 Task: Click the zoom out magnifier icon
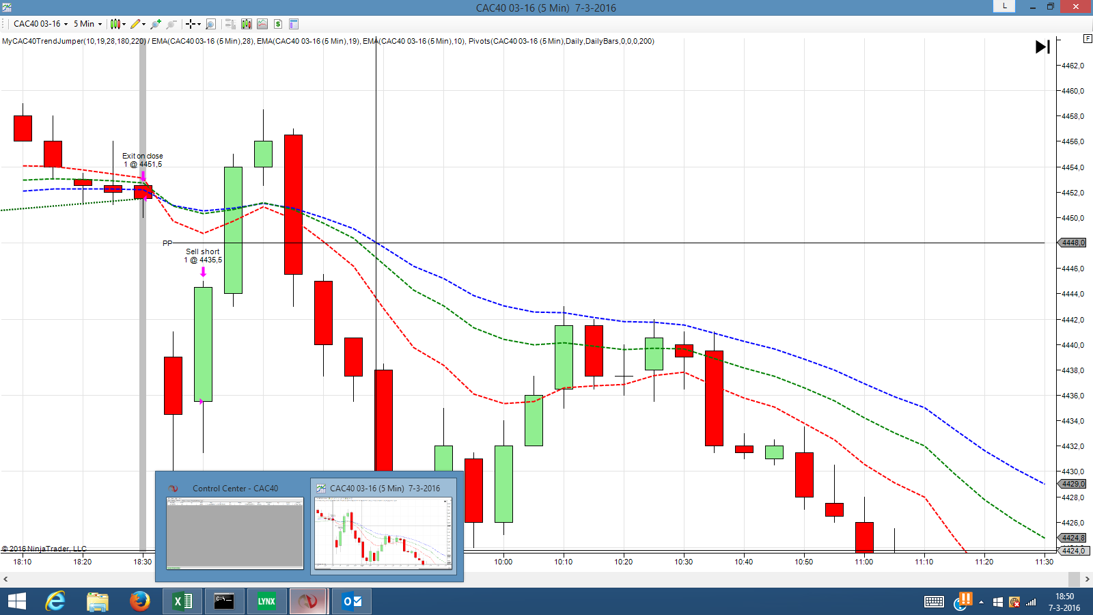click(x=171, y=24)
